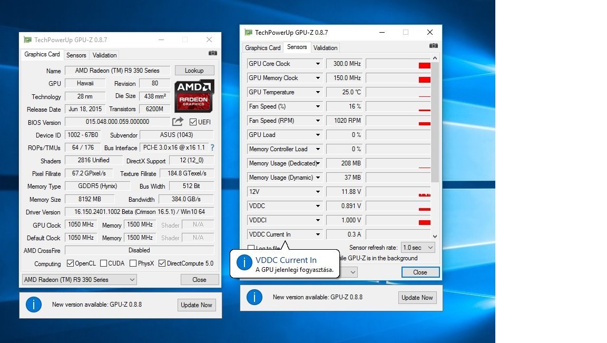Toggle the OpenCL checkbox
Viewport: 607px width, 343px height.
[70, 263]
